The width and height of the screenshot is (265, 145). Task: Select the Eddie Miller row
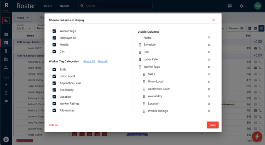point(34,68)
